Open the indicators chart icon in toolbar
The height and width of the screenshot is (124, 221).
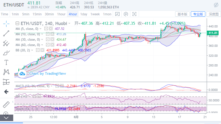117,14
